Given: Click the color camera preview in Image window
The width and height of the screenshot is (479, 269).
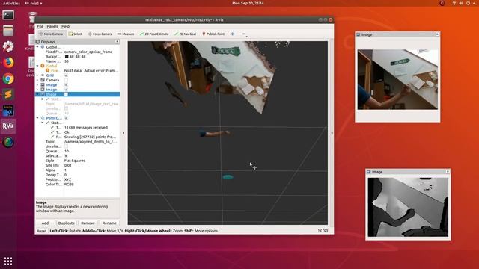Looking at the screenshot, I should pos(397,79).
